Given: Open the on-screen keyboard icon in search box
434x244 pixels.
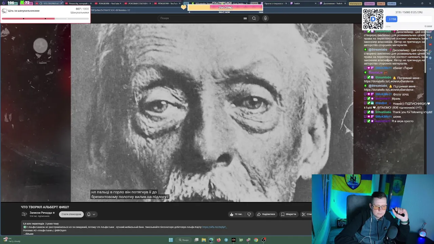Looking at the screenshot, I should [x=245, y=18].
